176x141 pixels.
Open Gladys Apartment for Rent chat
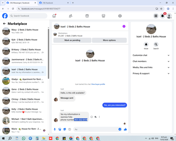(24, 81)
